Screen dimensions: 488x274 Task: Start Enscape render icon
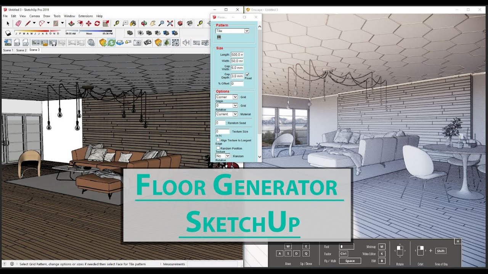tap(103, 43)
